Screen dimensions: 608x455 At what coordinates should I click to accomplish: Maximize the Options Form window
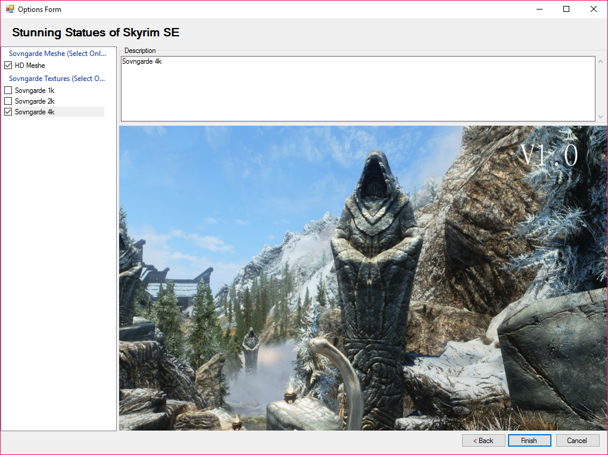566,9
